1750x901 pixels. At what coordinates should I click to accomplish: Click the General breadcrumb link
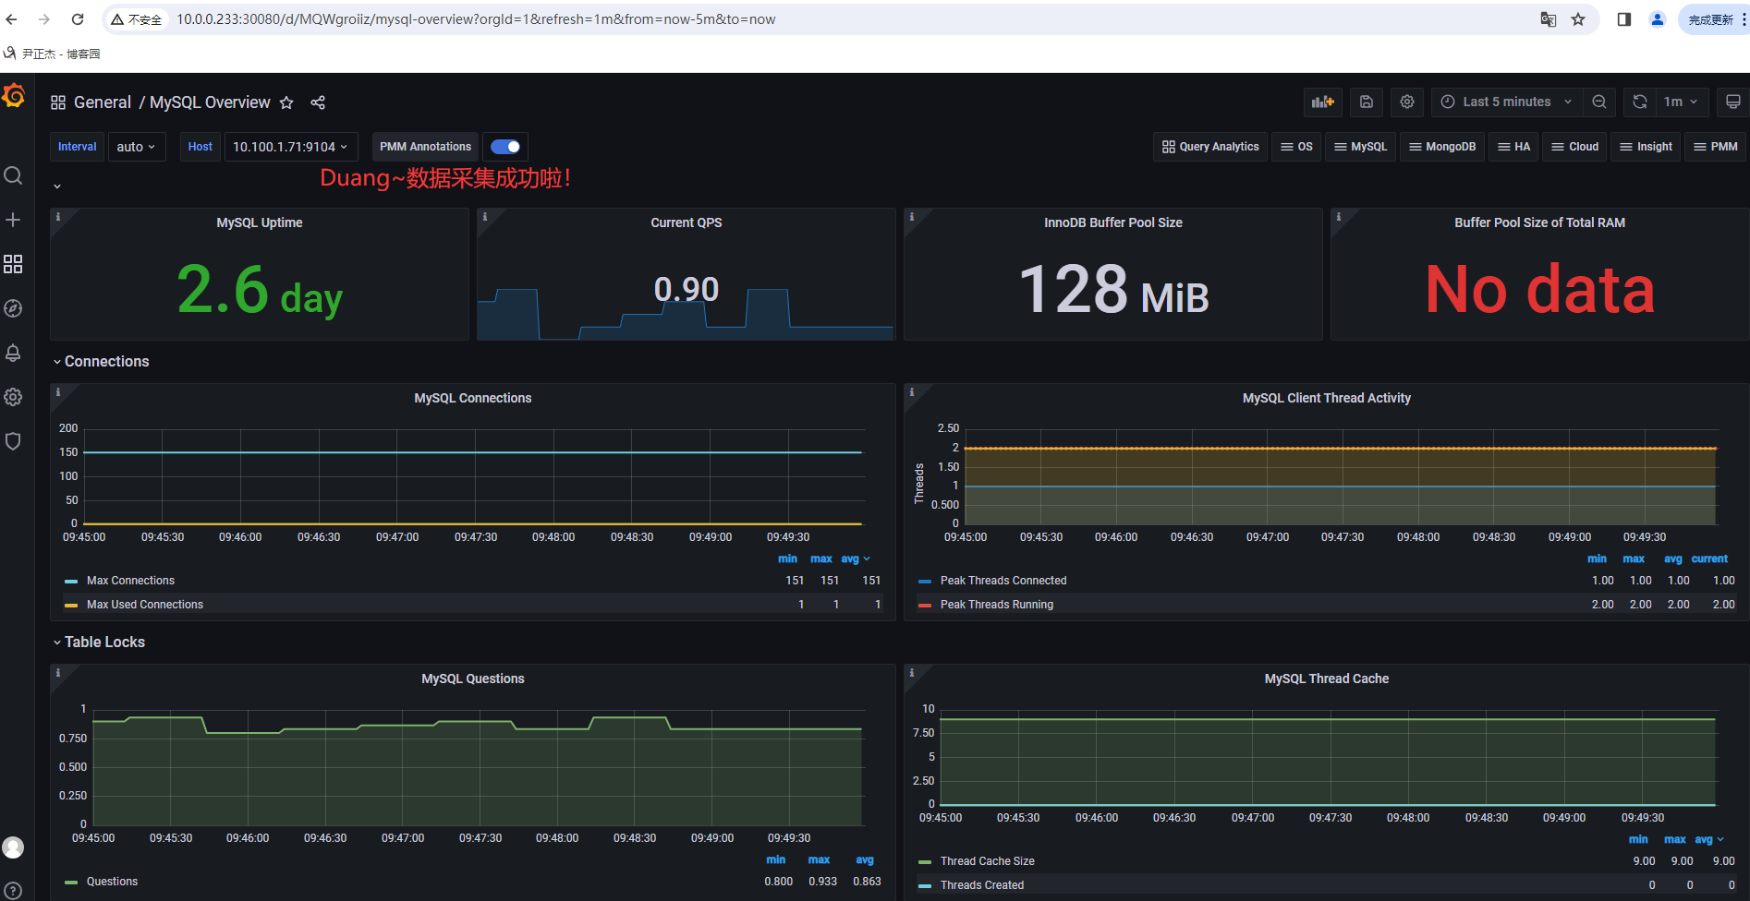[x=103, y=102]
